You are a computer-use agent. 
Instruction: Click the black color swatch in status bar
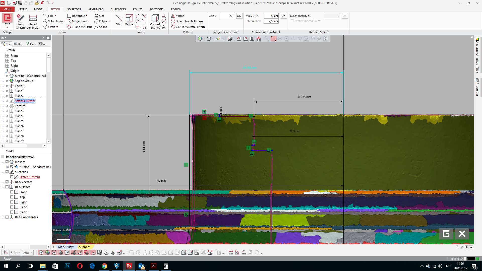pyautogui.click(x=471, y=259)
